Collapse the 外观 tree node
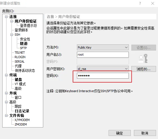158x139 pixels. 6,93
